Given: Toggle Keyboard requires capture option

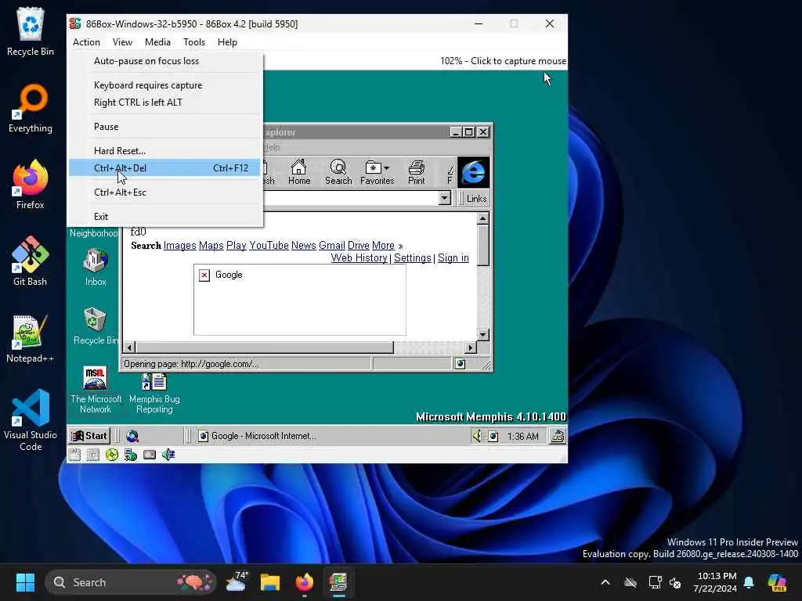Looking at the screenshot, I should [164, 85].
